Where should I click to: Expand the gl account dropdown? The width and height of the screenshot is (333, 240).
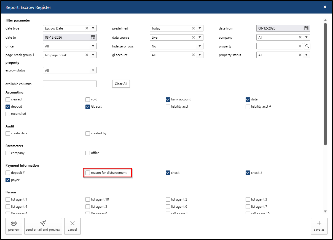pyautogui.click(x=200, y=55)
